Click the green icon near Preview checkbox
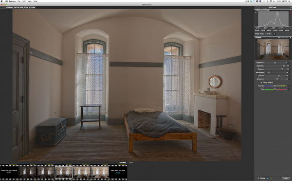292x181 pixels. click(x=272, y=178)
